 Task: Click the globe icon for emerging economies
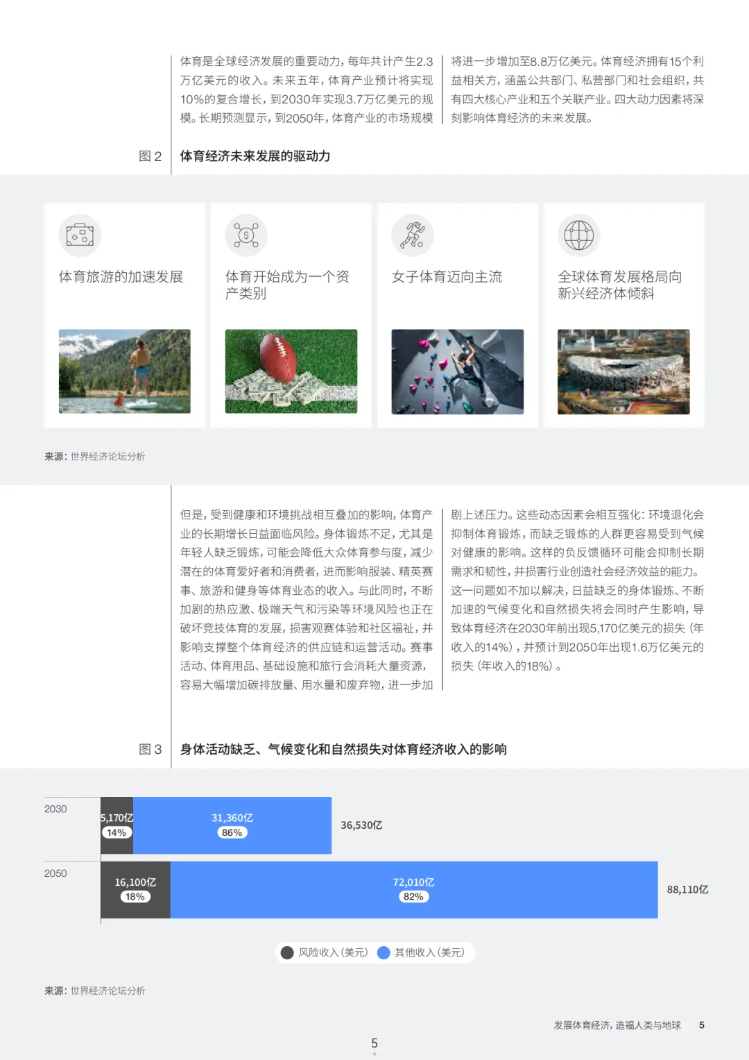(x=579, y=235)
